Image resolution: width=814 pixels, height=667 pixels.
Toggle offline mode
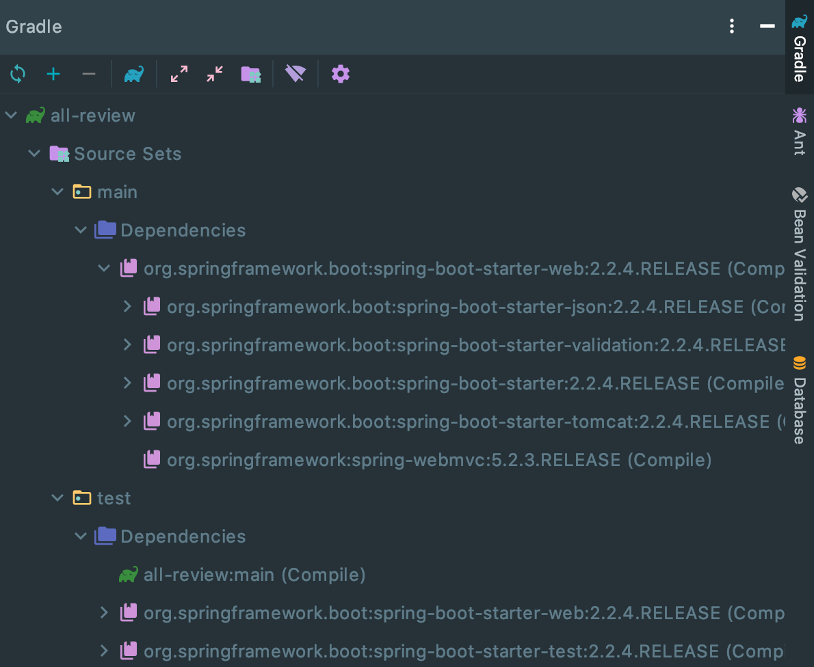(296, 74)
